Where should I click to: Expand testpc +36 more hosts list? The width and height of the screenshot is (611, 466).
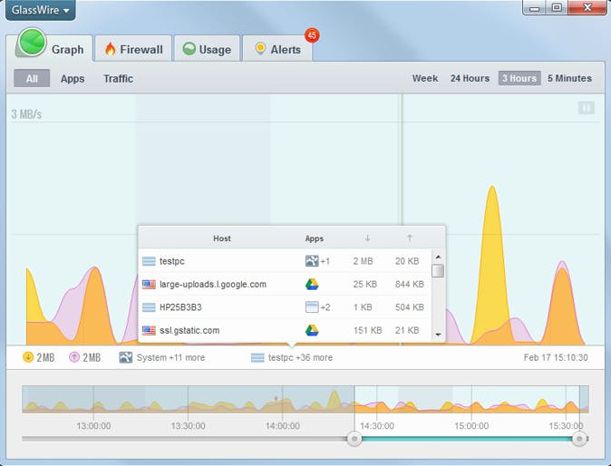pos(292,357)
